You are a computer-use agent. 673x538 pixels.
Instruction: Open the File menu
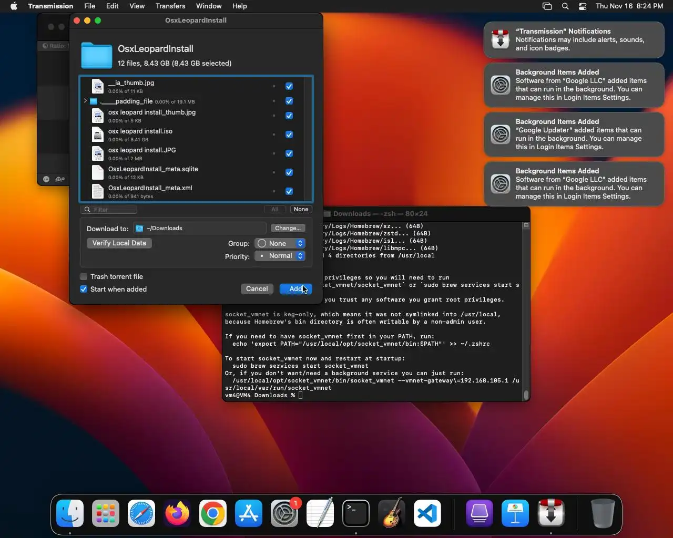point(90,6)
